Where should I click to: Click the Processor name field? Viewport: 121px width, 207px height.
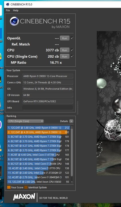point(48,76)
